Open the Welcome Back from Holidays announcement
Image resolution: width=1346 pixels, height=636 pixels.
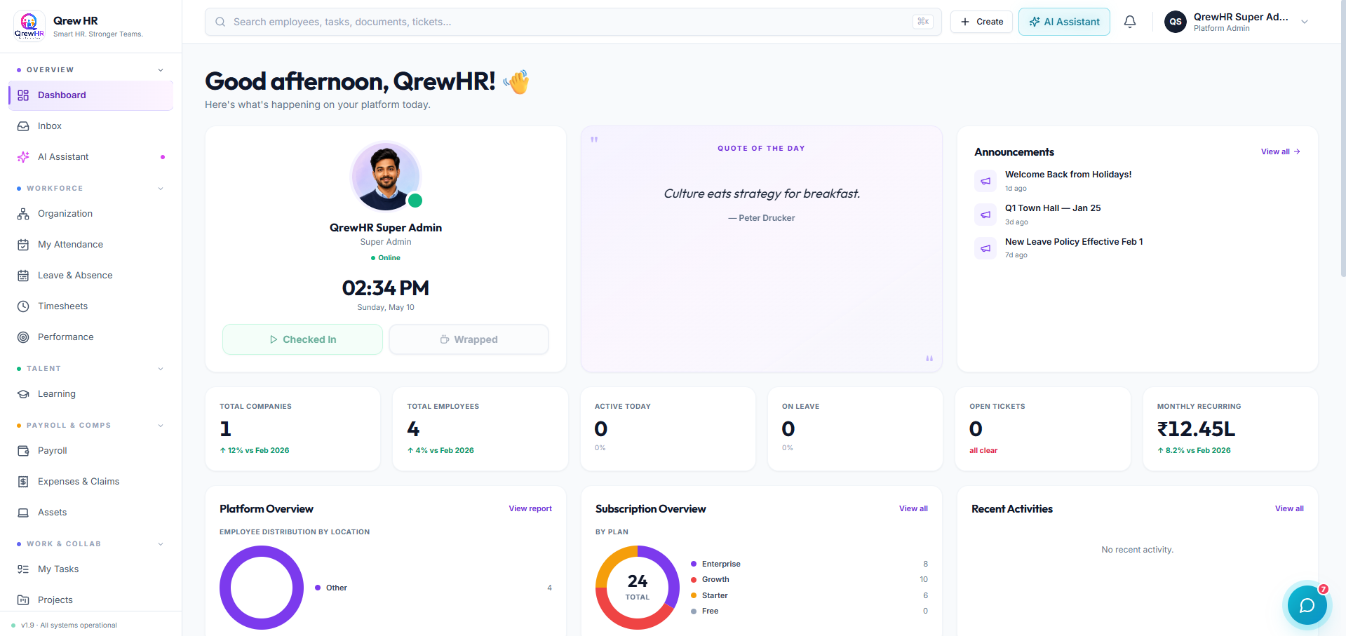tap(1068, 175)
